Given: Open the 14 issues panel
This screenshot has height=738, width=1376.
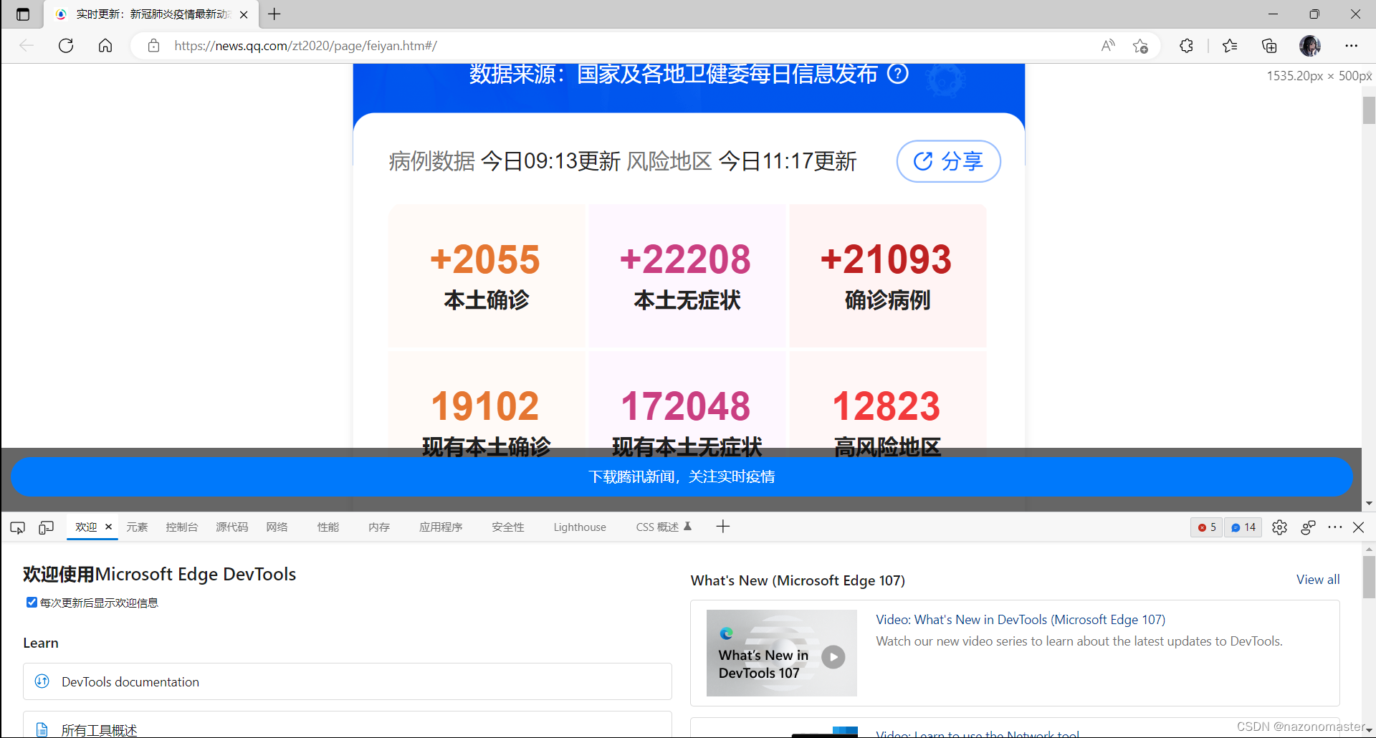Looking at the screenshot, I should point(1243,527).
